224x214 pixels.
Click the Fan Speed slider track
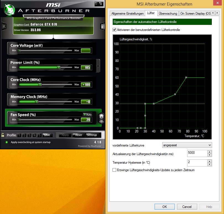pyautogui.click(x=45, y=119)
